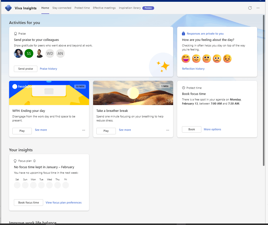The image size is (268, 225).
Task: Click the Preview badge
Action: point(148,8)
